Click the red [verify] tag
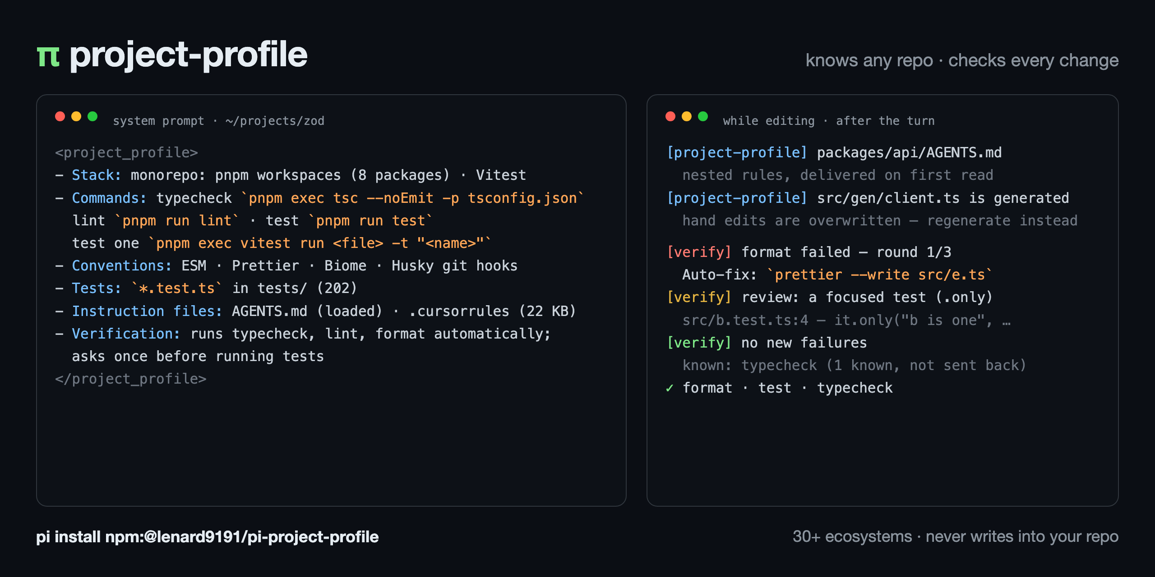1155x577 pixels. click(699, 252)
